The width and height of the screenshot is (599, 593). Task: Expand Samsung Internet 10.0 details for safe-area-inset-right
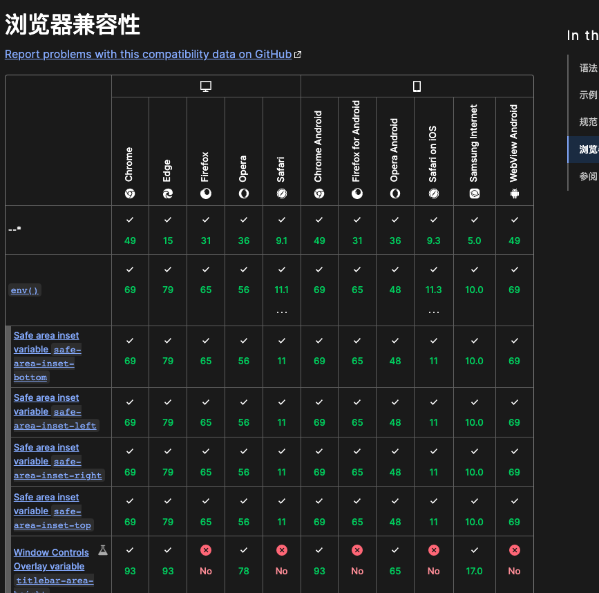point(475,462)
